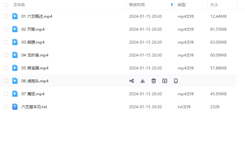Click the rename icon in the hovered row
Image resolution: width=245 pixels, height=146 pixels.
165,81
